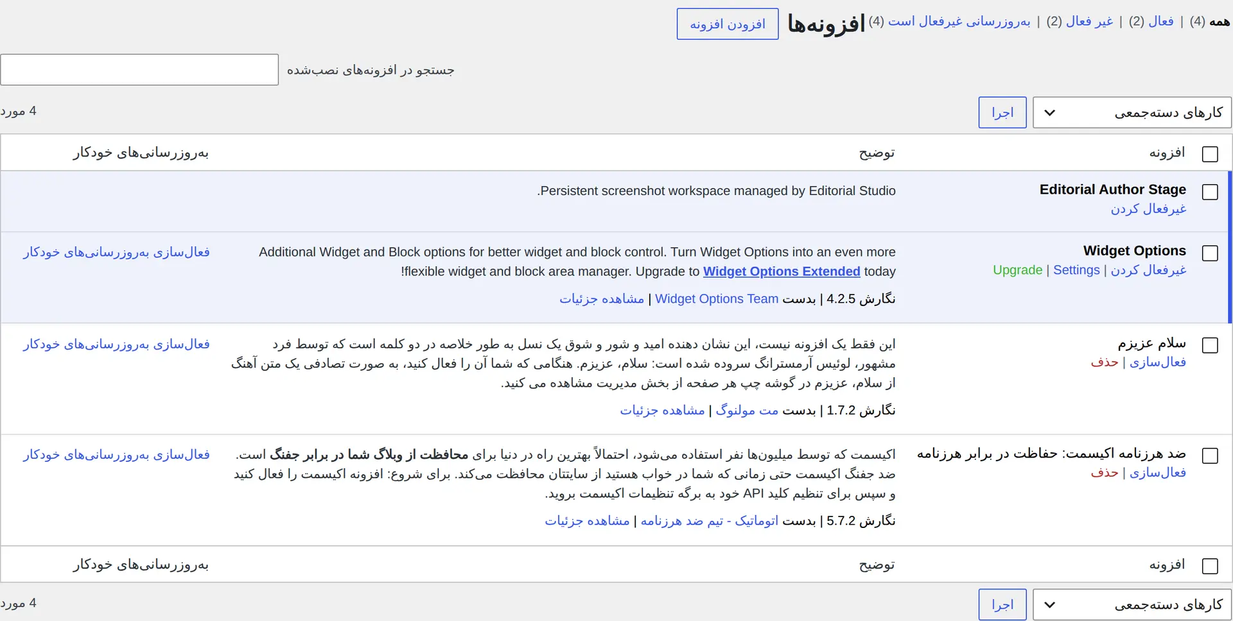Viewport: 1233px width, 621px height.
Task: Select the Widget Options plugin checkbox
Action: click(x=1210, y=253)
